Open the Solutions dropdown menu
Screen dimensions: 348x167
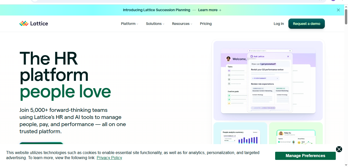tap(155, 24)
